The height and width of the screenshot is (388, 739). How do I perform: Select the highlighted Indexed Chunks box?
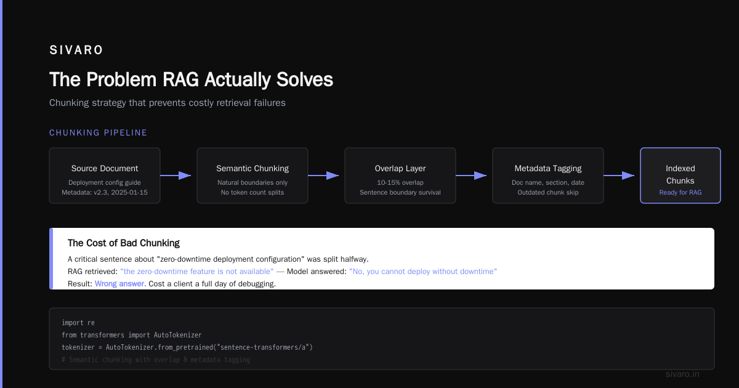(x=680, y=176)
